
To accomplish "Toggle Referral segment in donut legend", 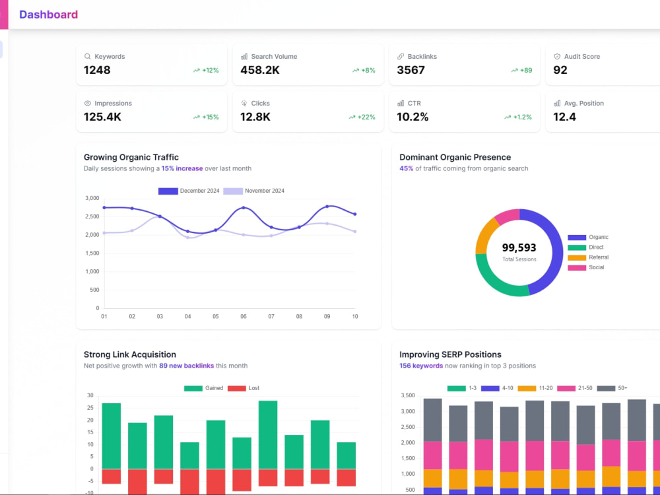I will [588, 257].
